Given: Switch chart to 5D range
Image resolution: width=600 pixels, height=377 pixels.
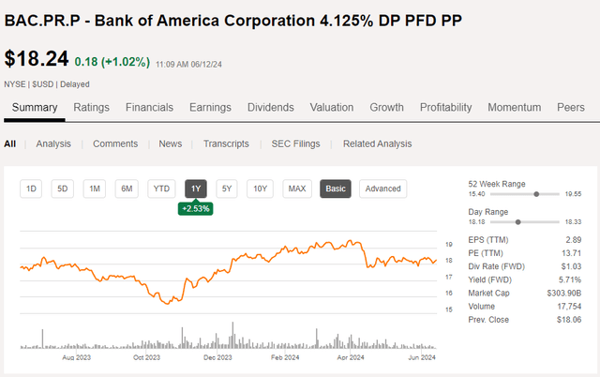Looking at the screenshot, I should click(x=63, y=188).
